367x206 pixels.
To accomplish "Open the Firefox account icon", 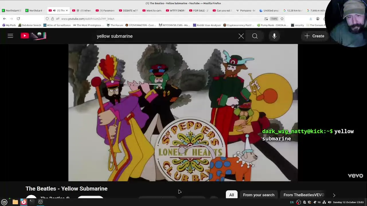I will [318, 19].
